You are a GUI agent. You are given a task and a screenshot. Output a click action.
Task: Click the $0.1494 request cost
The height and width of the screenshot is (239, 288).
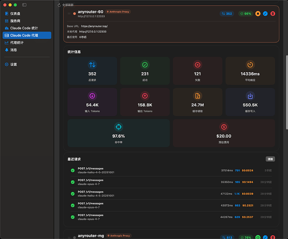pyautogui.click(x=247, y=182)
